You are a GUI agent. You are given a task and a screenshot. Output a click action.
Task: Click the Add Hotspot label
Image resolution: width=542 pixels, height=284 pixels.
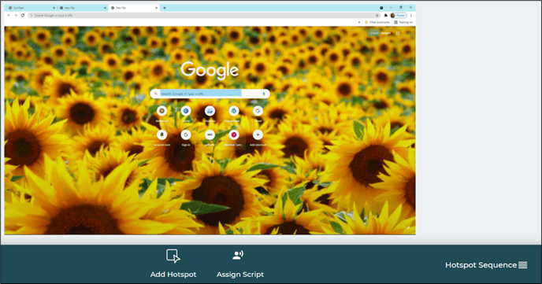(x=173, y=275)
